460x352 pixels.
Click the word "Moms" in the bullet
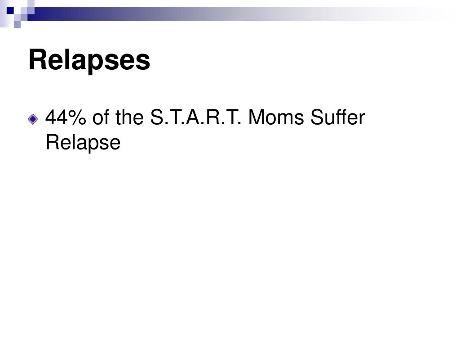tap(276, 117)
